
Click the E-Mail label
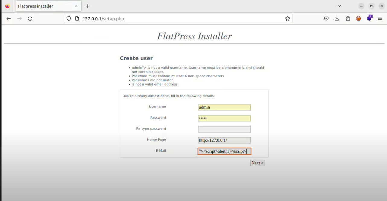point(161,151)
